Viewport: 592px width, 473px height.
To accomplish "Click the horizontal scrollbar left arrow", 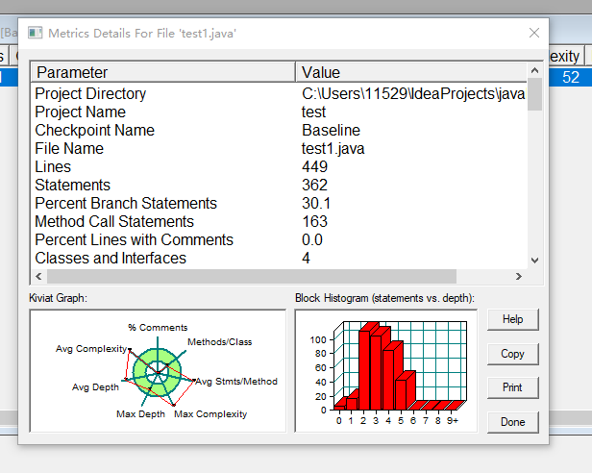I will 38,277.
